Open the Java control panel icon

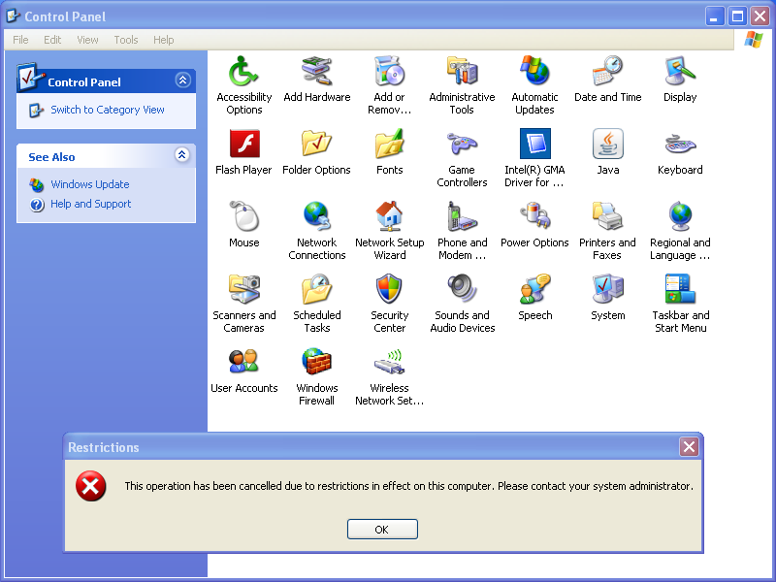607,145
